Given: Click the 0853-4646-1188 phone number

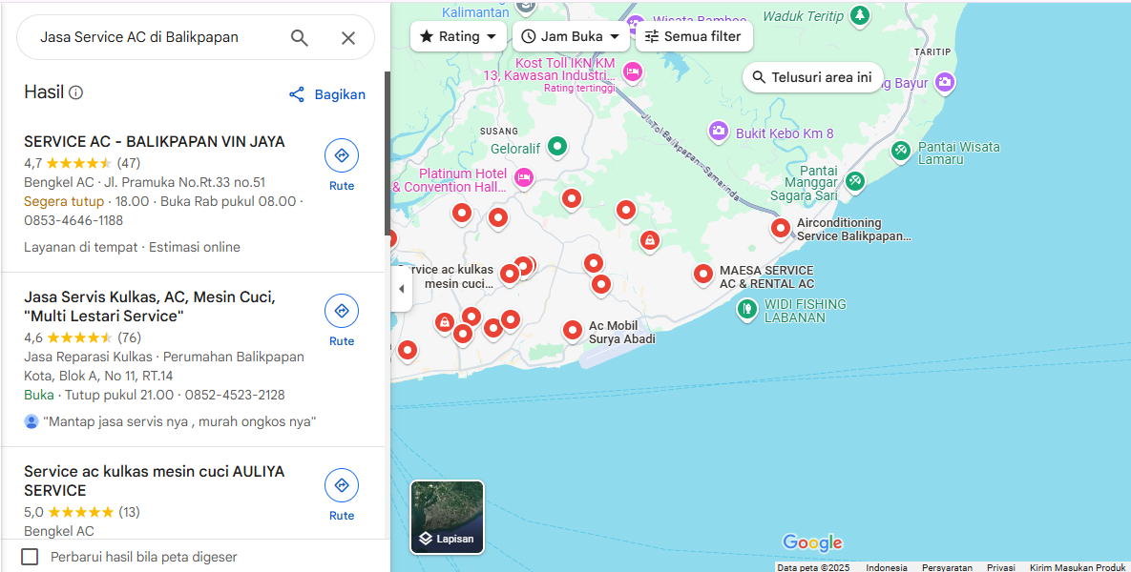Looking at the screenshot, I should point(73,220).
